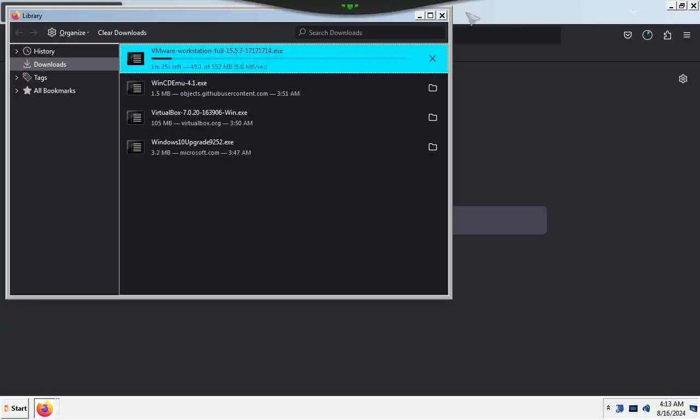700x420 pixels.
Task: Open Firefox Pocket save icon
Action: [x=628, y=35]
